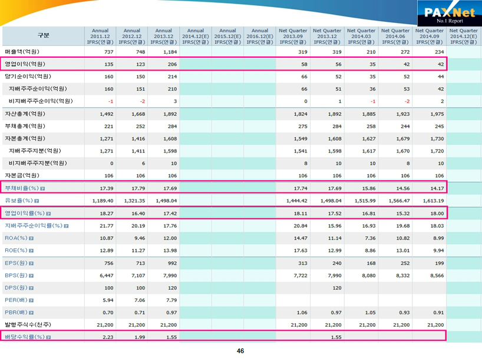Click the BPS(원) help icon

point(31,275)
